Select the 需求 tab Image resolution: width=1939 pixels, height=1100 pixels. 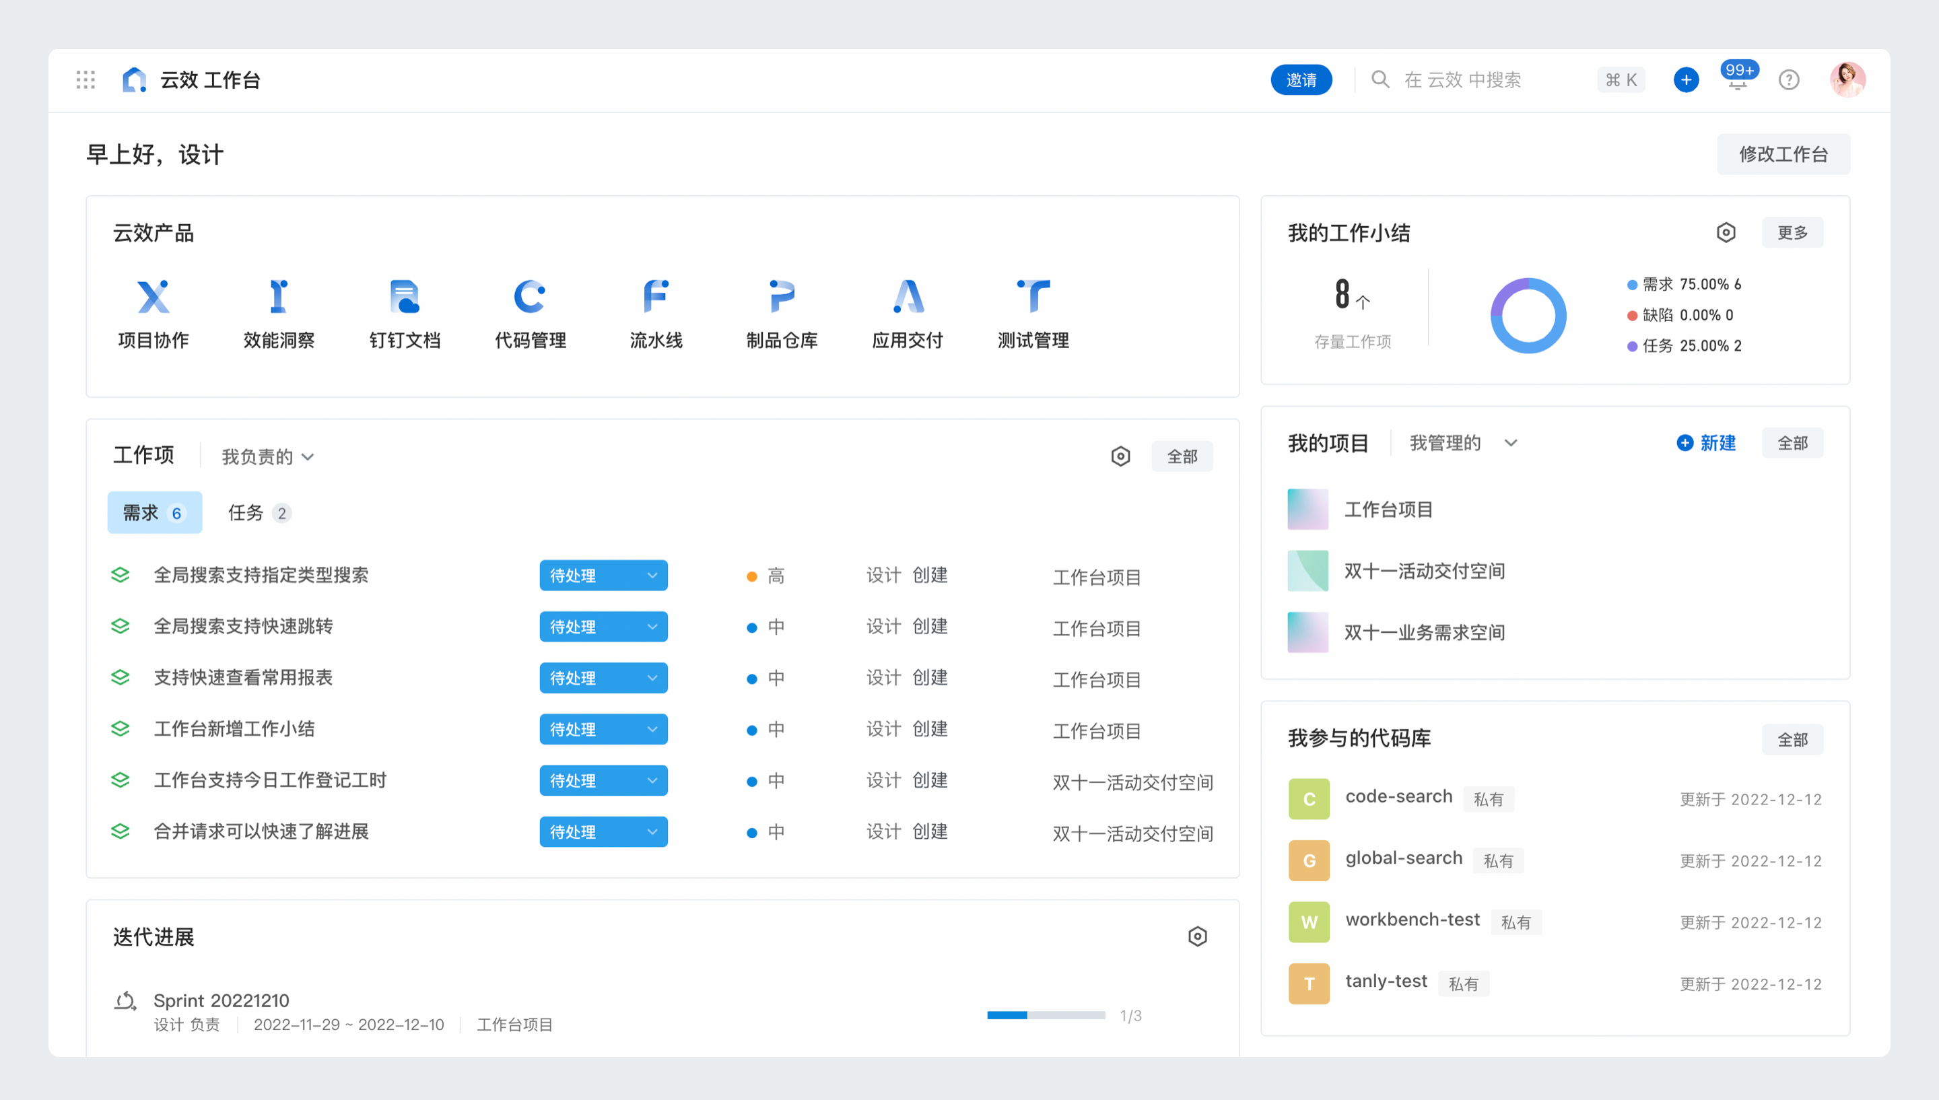pos(154,513)
